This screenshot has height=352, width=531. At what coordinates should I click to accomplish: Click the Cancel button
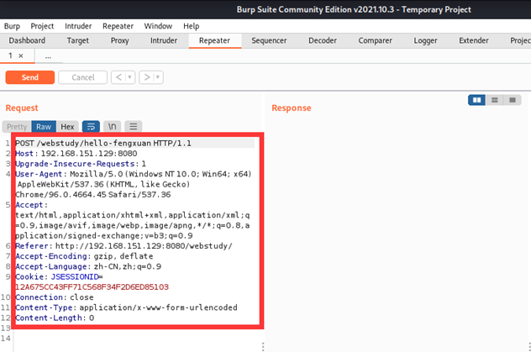(x=83, y=77)
